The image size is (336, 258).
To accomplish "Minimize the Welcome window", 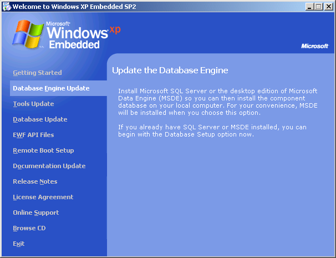I will point(309,7).
